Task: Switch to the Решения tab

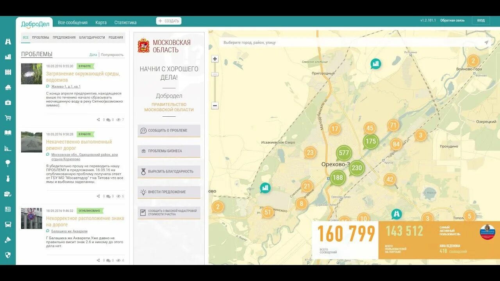Action: click(x=116, y=37)
